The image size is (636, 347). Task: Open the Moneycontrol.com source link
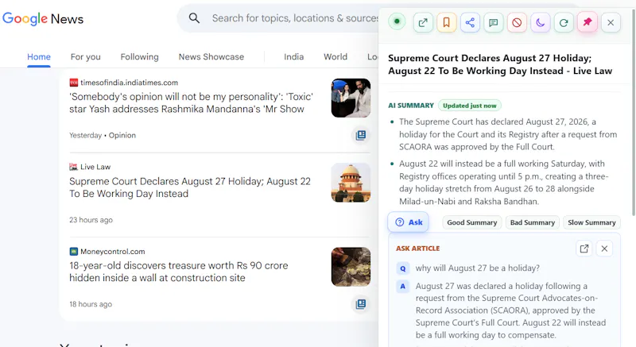click(x=112, y=252)
